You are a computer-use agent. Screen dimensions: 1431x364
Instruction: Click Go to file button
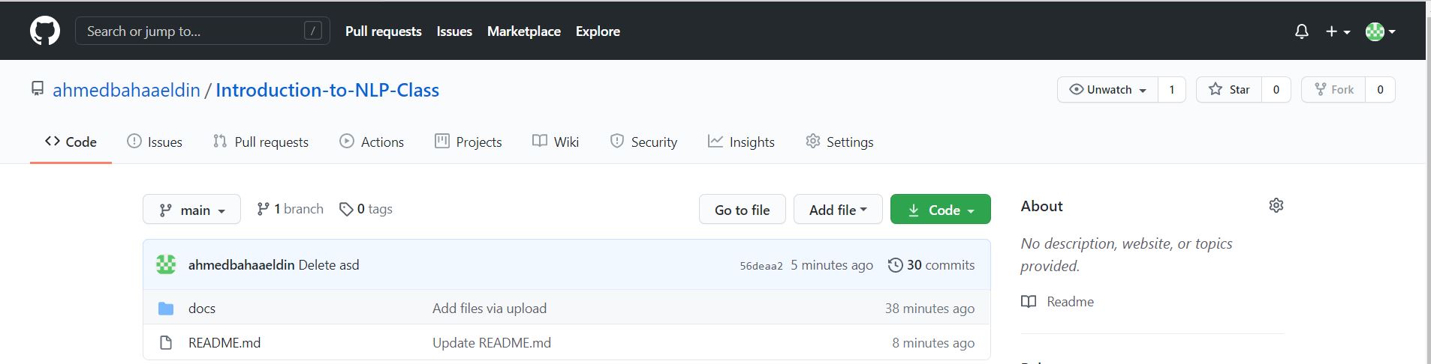pos(742,210)
